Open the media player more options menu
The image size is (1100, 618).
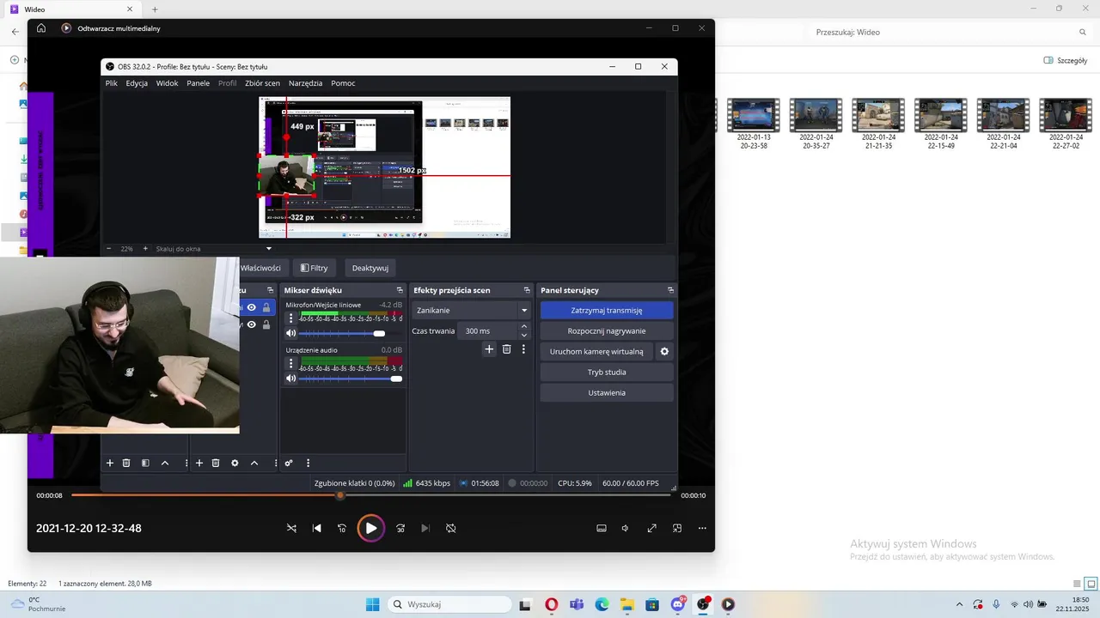point(702,528)
